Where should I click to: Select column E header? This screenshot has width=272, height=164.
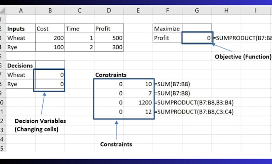pos(138,10)
